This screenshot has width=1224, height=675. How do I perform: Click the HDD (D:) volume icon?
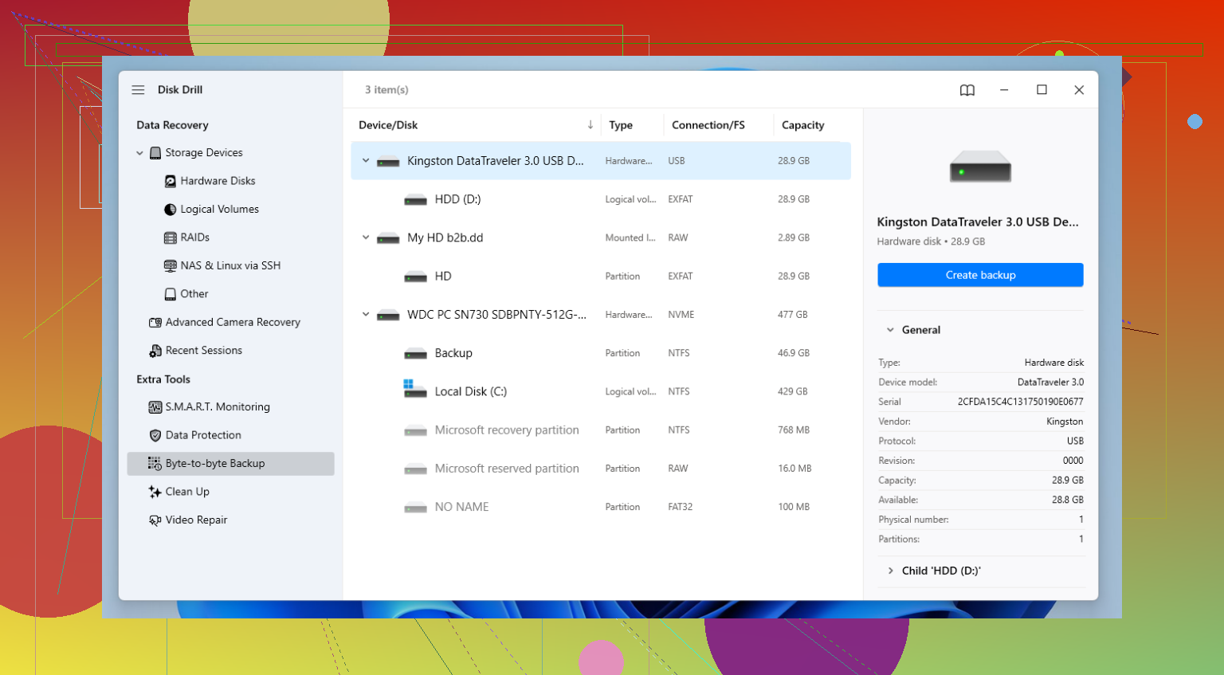pos(415,200)
